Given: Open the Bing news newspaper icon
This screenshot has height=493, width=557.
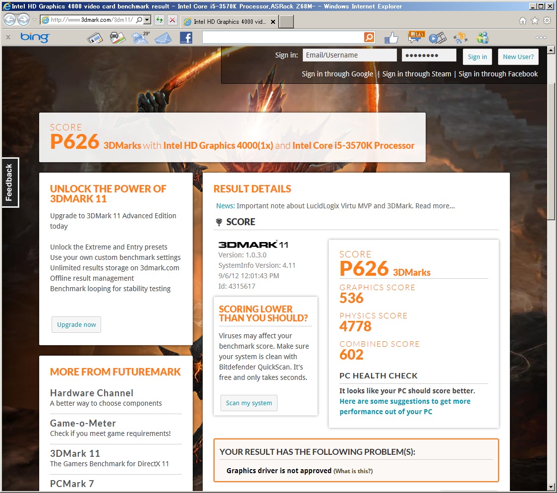Looking at the screenshot, I should pos(95,38).
